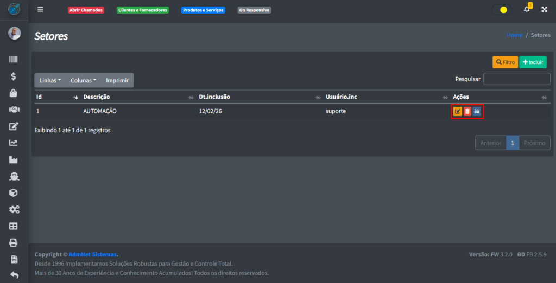Expand the Linhas dropdown
556x283 pixels.
coord(50,80)
